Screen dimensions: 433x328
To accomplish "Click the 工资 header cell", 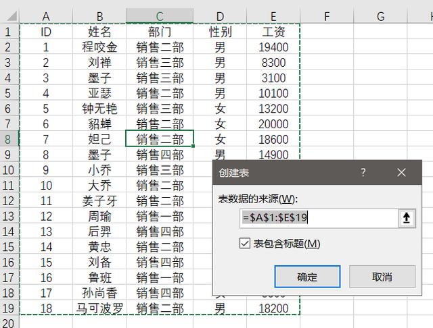I will tap(273, 32).
